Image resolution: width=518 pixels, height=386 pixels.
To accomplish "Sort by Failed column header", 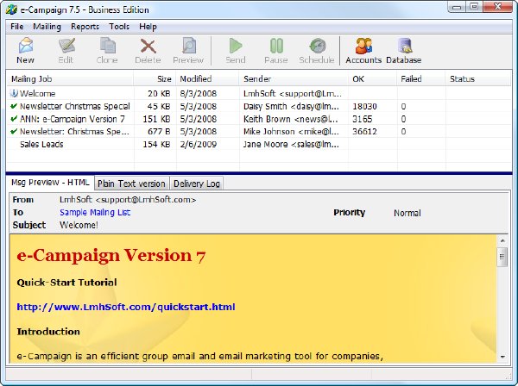I will 421,78.
